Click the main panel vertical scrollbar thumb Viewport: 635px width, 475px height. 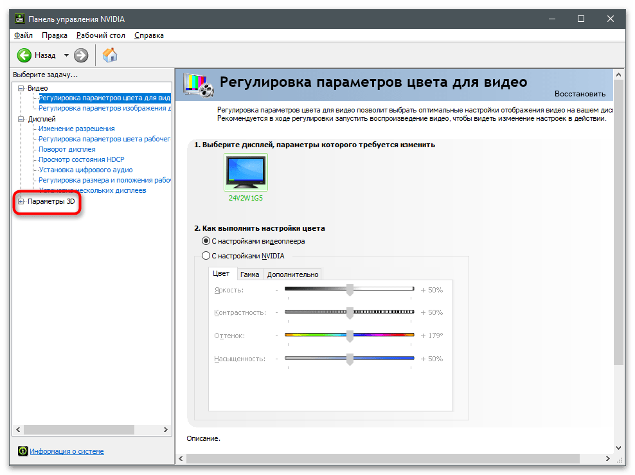tap(618, 222)
